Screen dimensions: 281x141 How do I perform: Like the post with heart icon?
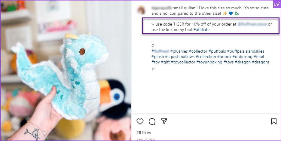tap(140, 121)
